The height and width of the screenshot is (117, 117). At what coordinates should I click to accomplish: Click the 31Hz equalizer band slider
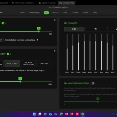[x=67, y=52]
